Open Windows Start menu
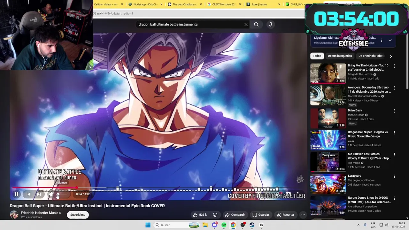The height and width of the screenshot is (230, 409). [x=148, y=225]
